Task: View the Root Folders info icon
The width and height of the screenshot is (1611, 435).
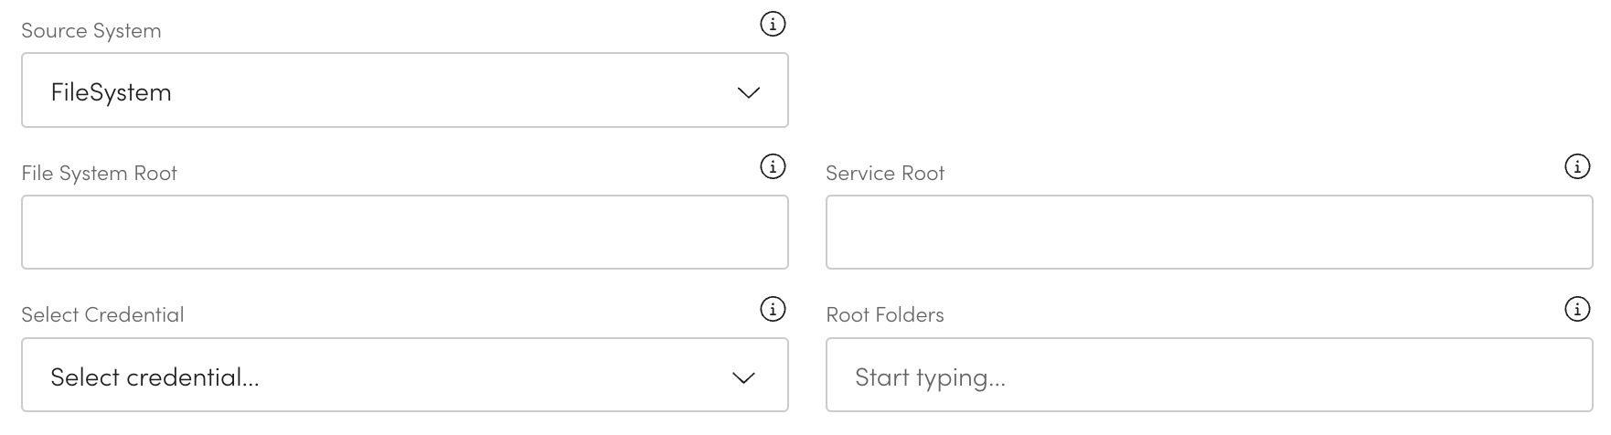Action: 1577,310
